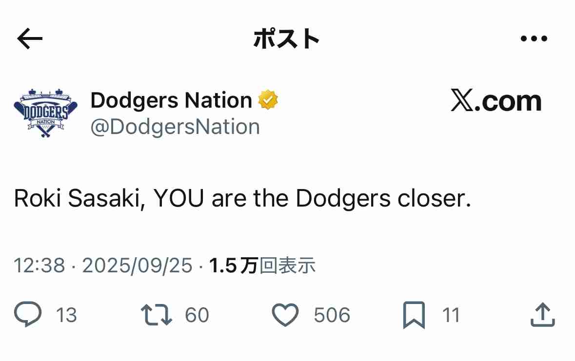Open the Dodgers Nation display name
This screenshot has height=361, width=575.
click(x=171, y=100)
